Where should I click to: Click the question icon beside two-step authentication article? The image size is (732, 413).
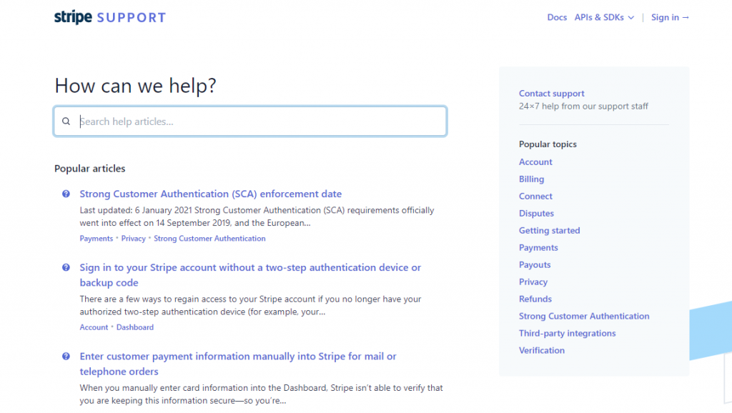click(x=66, y=267)
